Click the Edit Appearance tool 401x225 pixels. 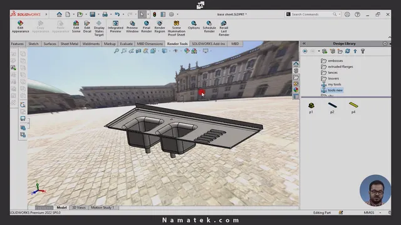click(x=20, y=27)
